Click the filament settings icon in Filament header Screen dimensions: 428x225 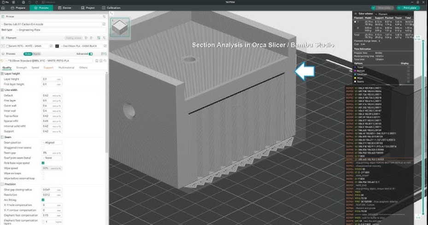point(104,38)
